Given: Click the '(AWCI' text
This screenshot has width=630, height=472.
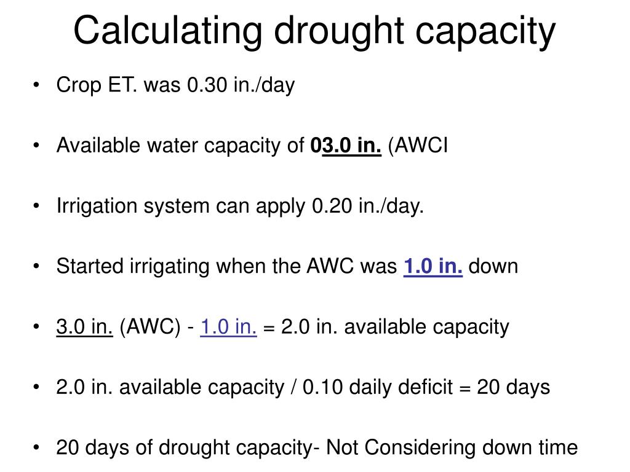Looking at the screenshot, I should click(x=418, y=146).
